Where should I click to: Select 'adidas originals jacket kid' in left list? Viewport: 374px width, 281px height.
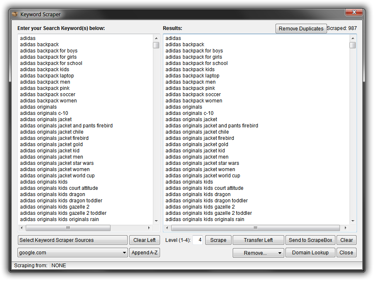[x=49, y=151]
